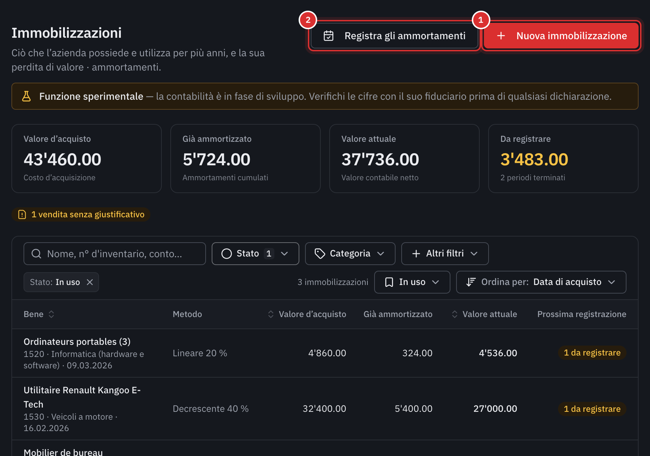The height and width of the screenshot is (456, 650).
Task: Click the calendar-check icon in Registra gli ammortamenti
Action: pyautogui.click(x=329, y=36)
